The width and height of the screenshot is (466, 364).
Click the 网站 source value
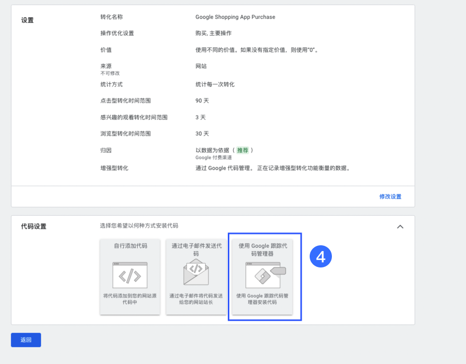201,66
